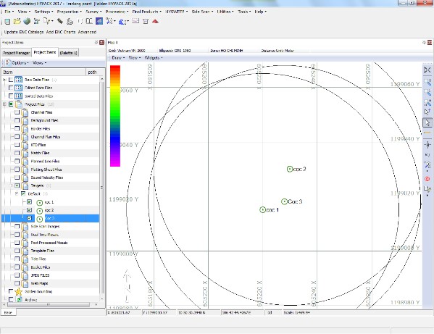The height and width of the screenshot is (334, 434).
Task: Click Add ENC Charts button
Action: pyautogui.click(x=61, y=32)
